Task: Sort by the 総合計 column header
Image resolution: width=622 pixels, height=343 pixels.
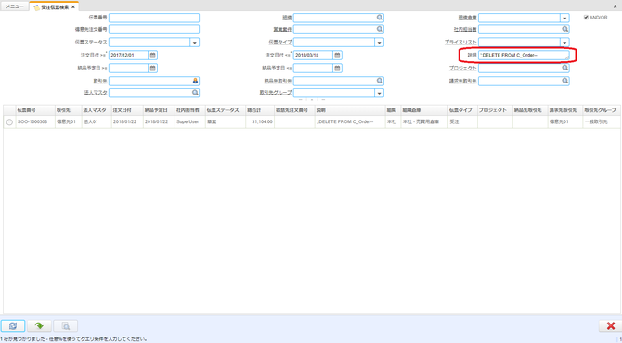Action: pos(259,110)
